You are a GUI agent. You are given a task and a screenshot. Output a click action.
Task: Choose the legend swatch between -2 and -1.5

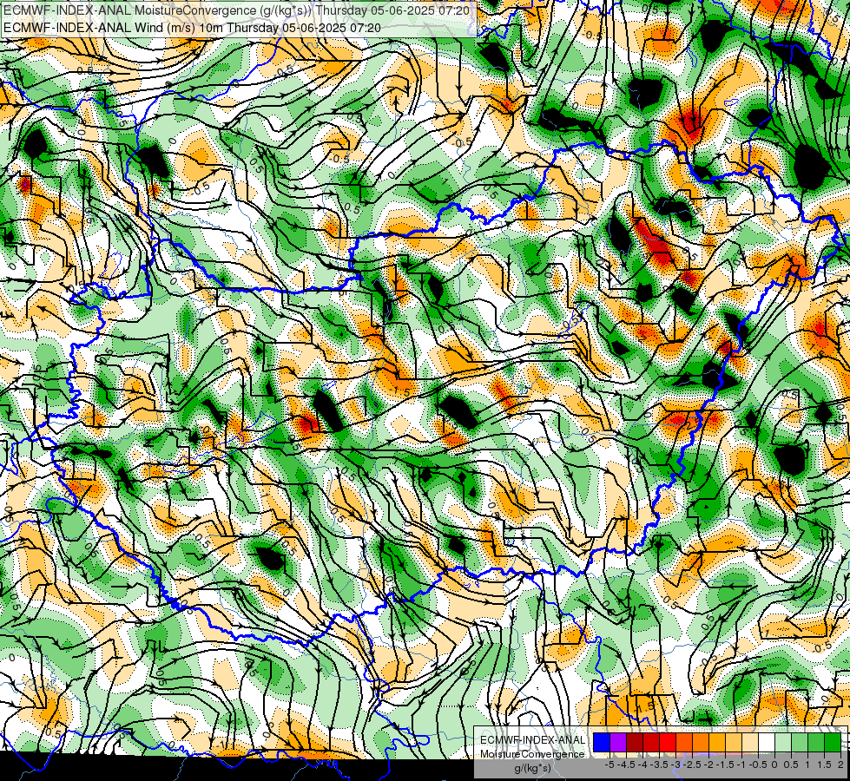717,743
